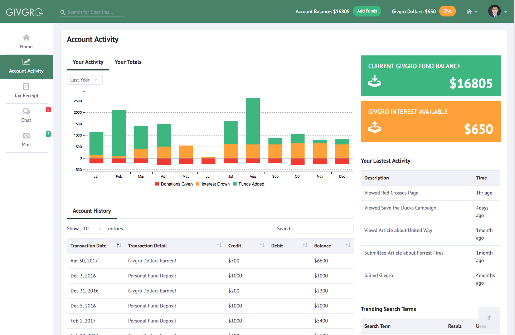Switch to Your Totals tab
Screen dimensions: 515x335
pos(128,62)
